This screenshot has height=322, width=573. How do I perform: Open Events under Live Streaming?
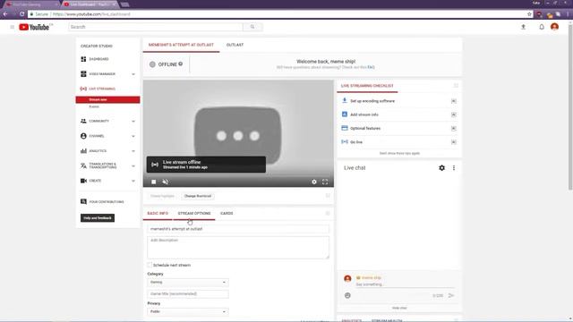(94, 107)
